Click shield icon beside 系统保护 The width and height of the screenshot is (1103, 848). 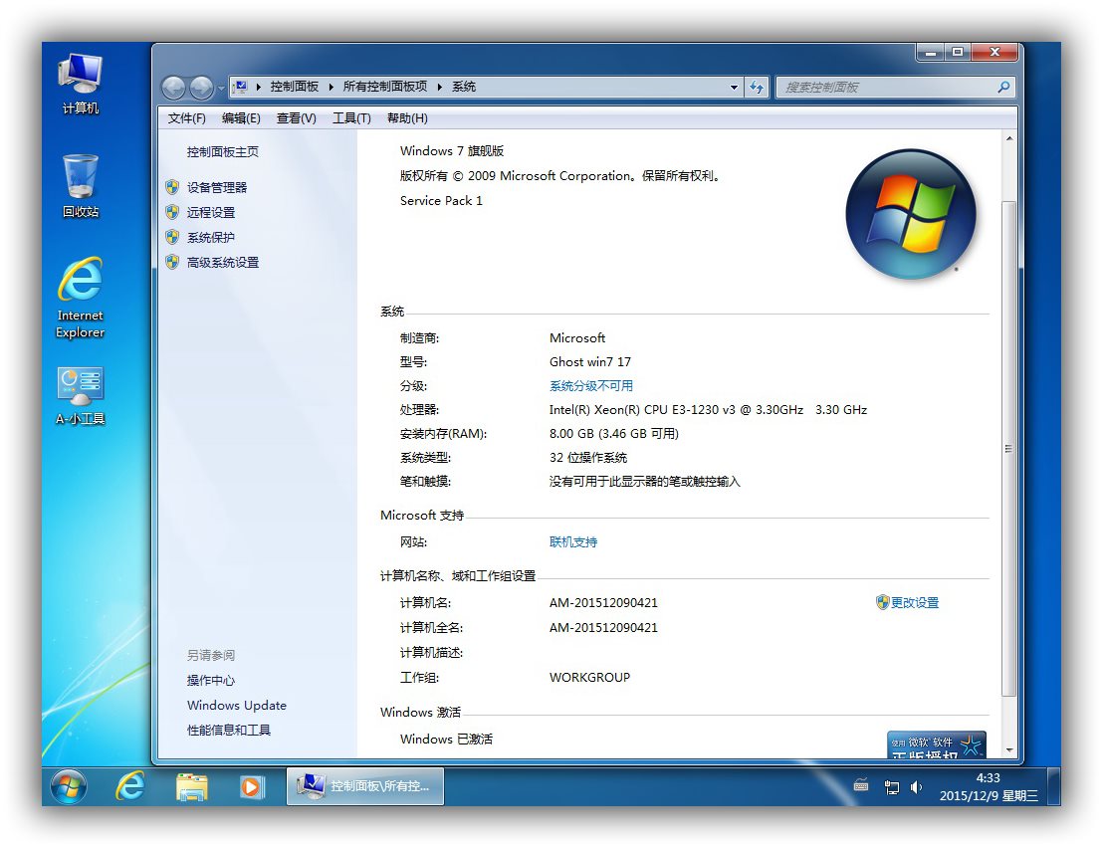tap(172, 237)
